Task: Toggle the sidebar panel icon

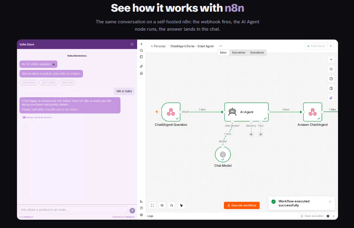Action: pyautogui.click(x=141, y=57)
